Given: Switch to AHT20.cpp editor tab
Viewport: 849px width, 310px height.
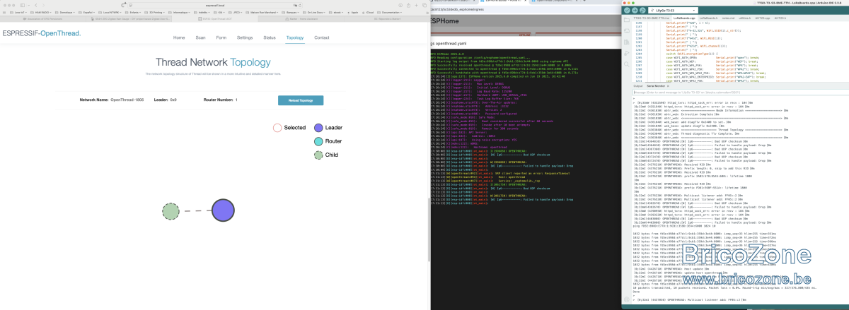Looking at the screenshot, I should (762, 17).
